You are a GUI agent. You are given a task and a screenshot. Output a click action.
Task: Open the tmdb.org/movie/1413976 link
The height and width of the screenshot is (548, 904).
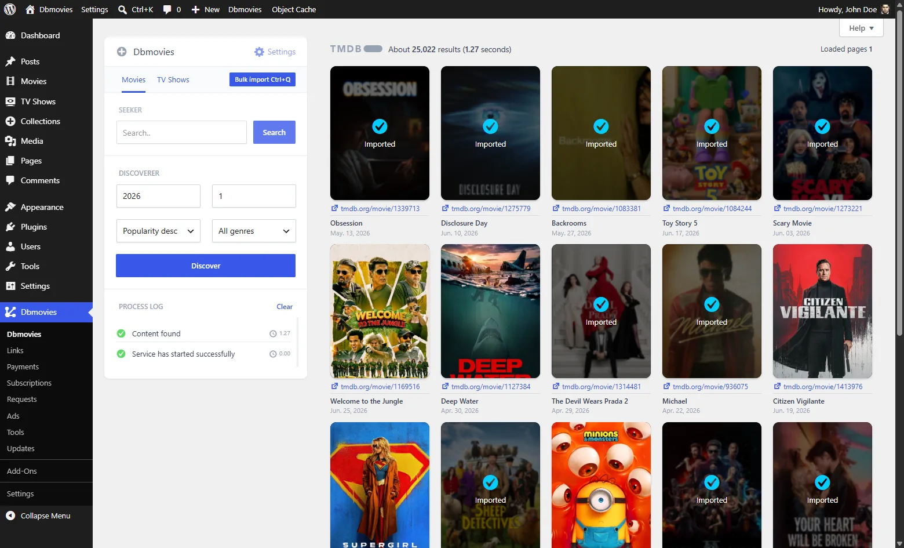[823, 386]
